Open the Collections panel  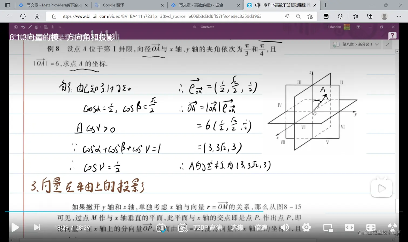pos(370,16)
